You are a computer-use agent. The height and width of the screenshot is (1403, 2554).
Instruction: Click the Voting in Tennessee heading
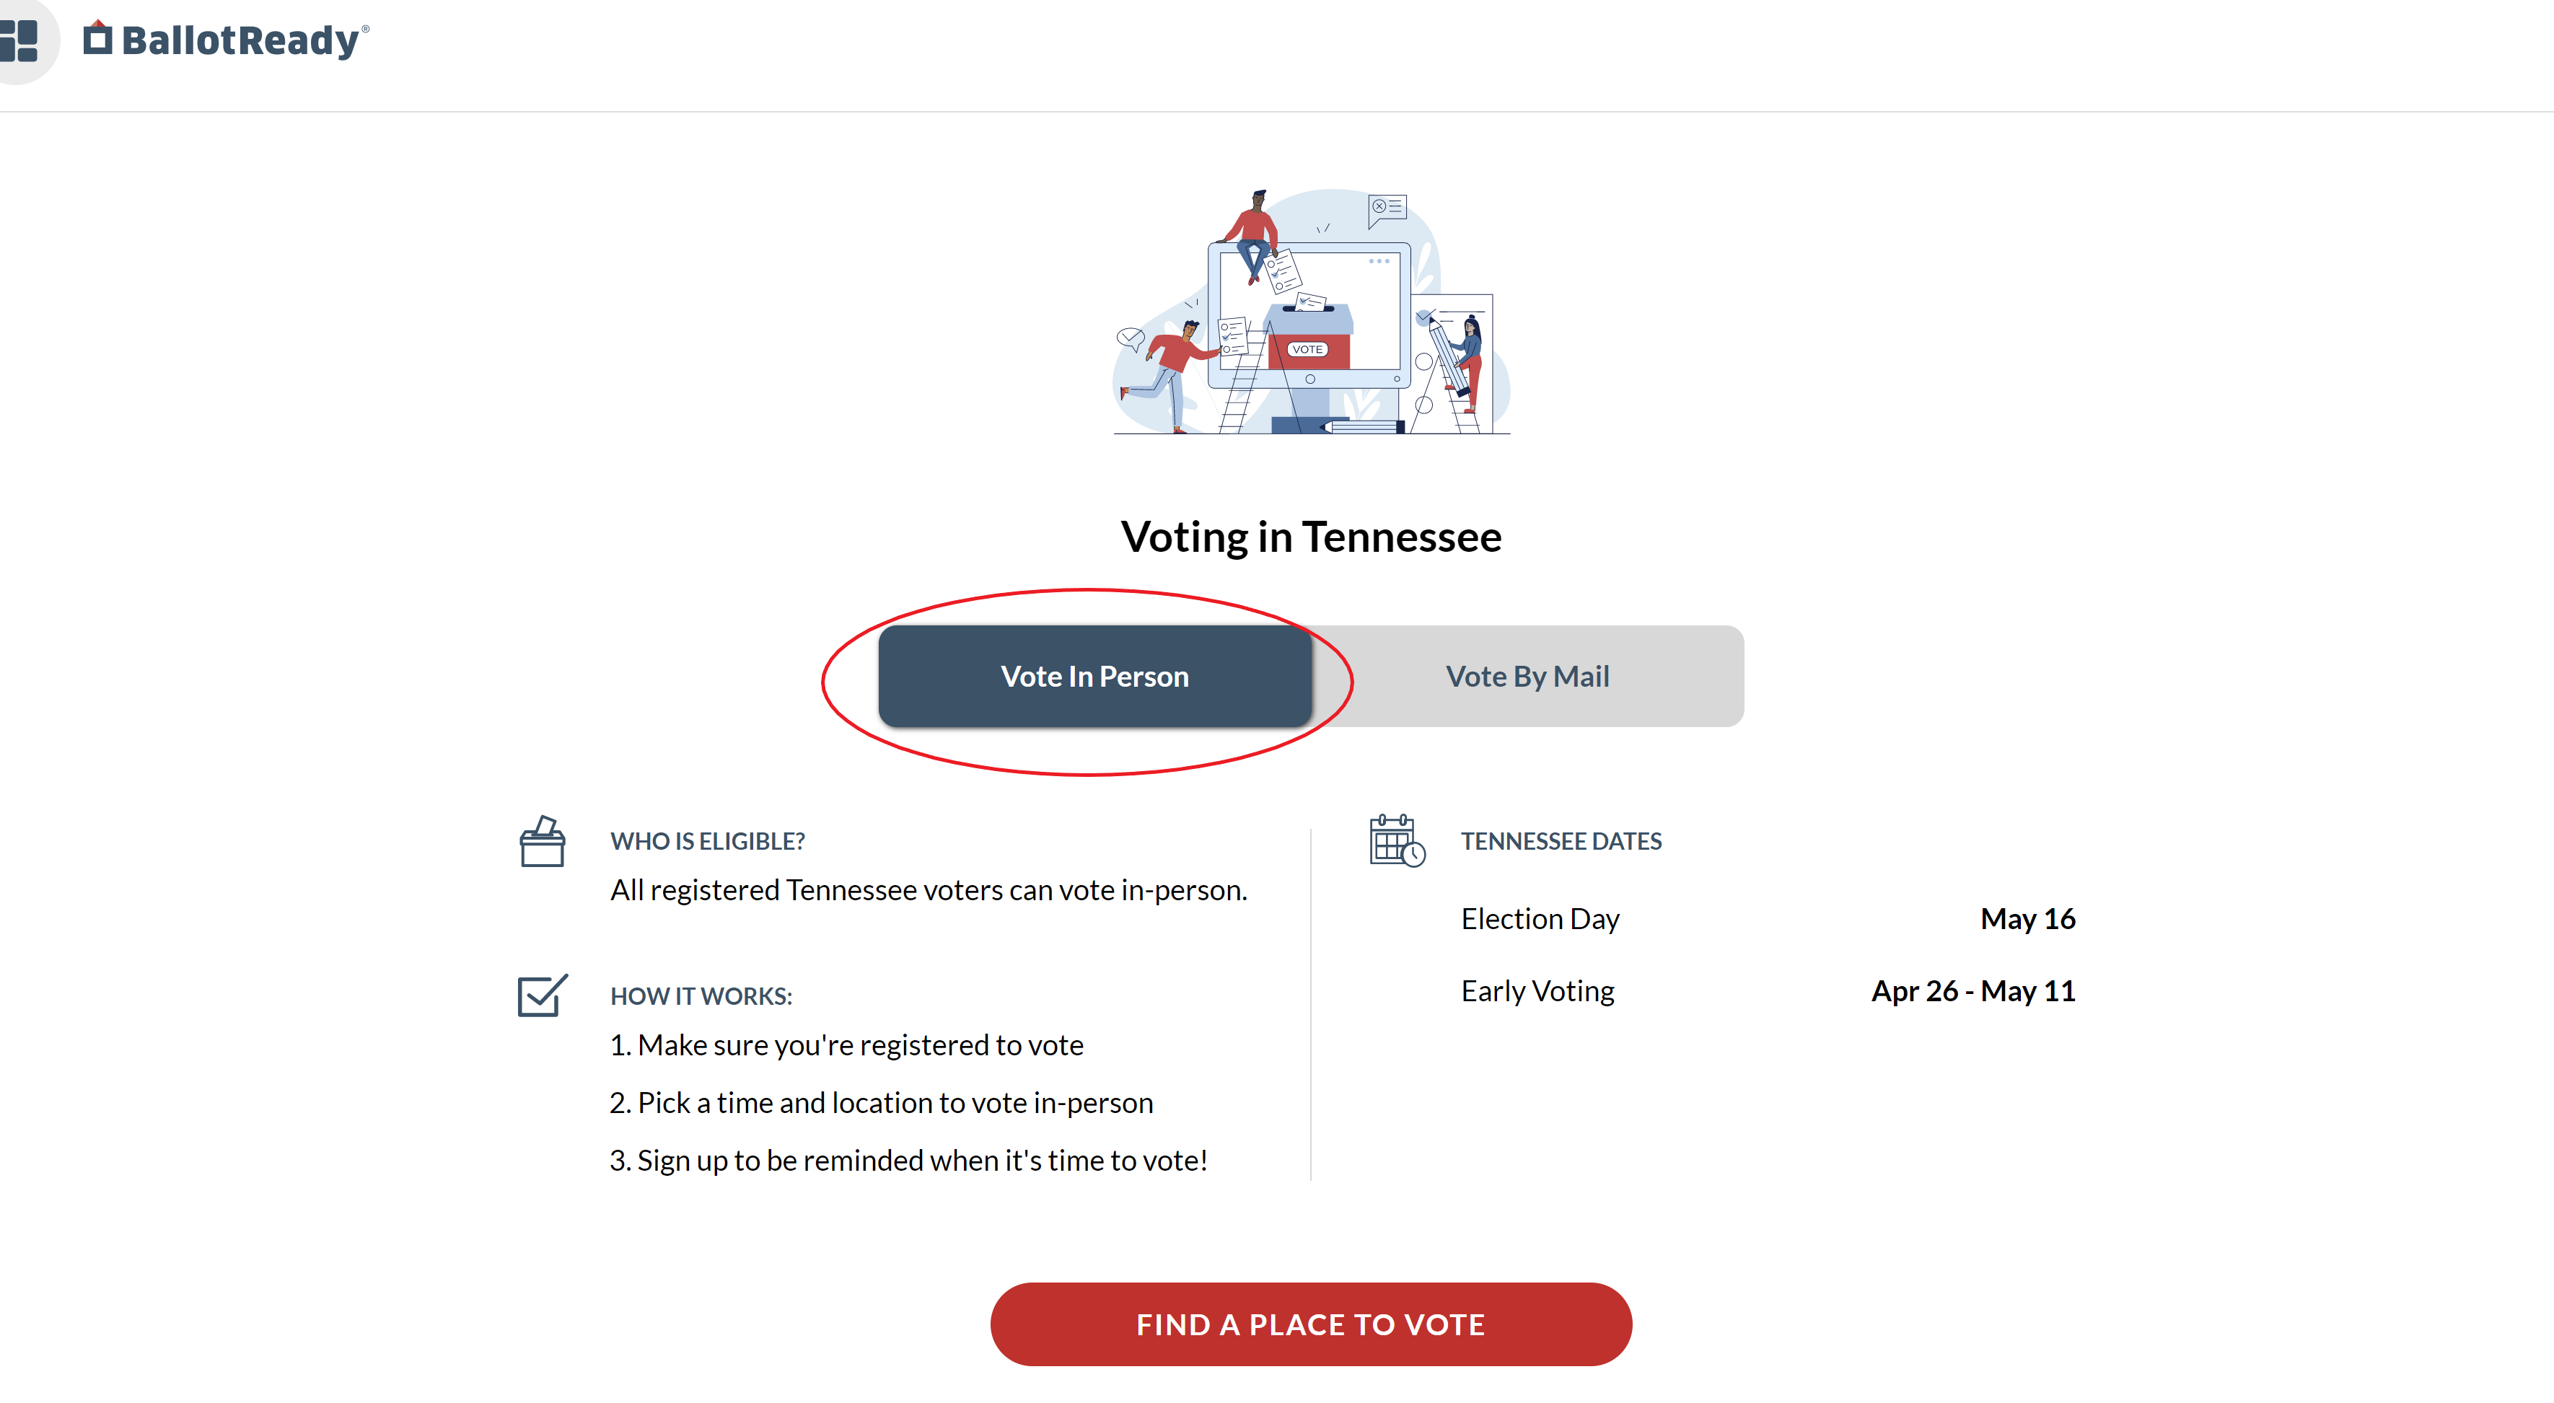click(1311, 537)
